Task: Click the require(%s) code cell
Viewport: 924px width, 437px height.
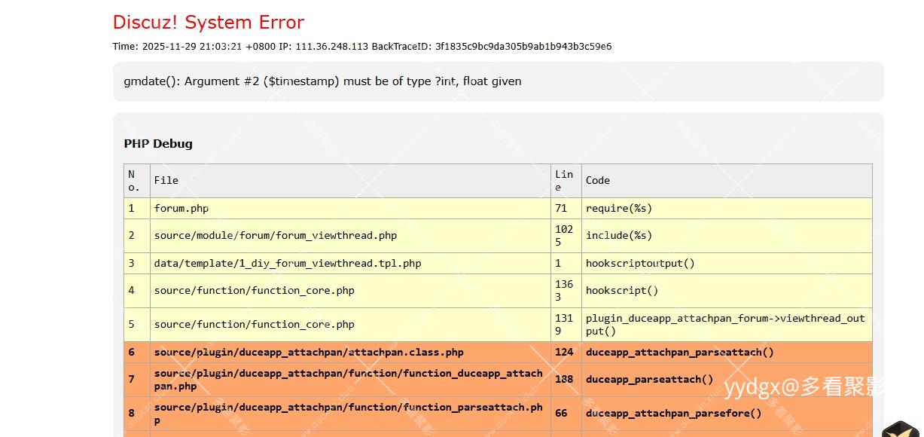Action: pyautogui.click(x=619, y=209)
